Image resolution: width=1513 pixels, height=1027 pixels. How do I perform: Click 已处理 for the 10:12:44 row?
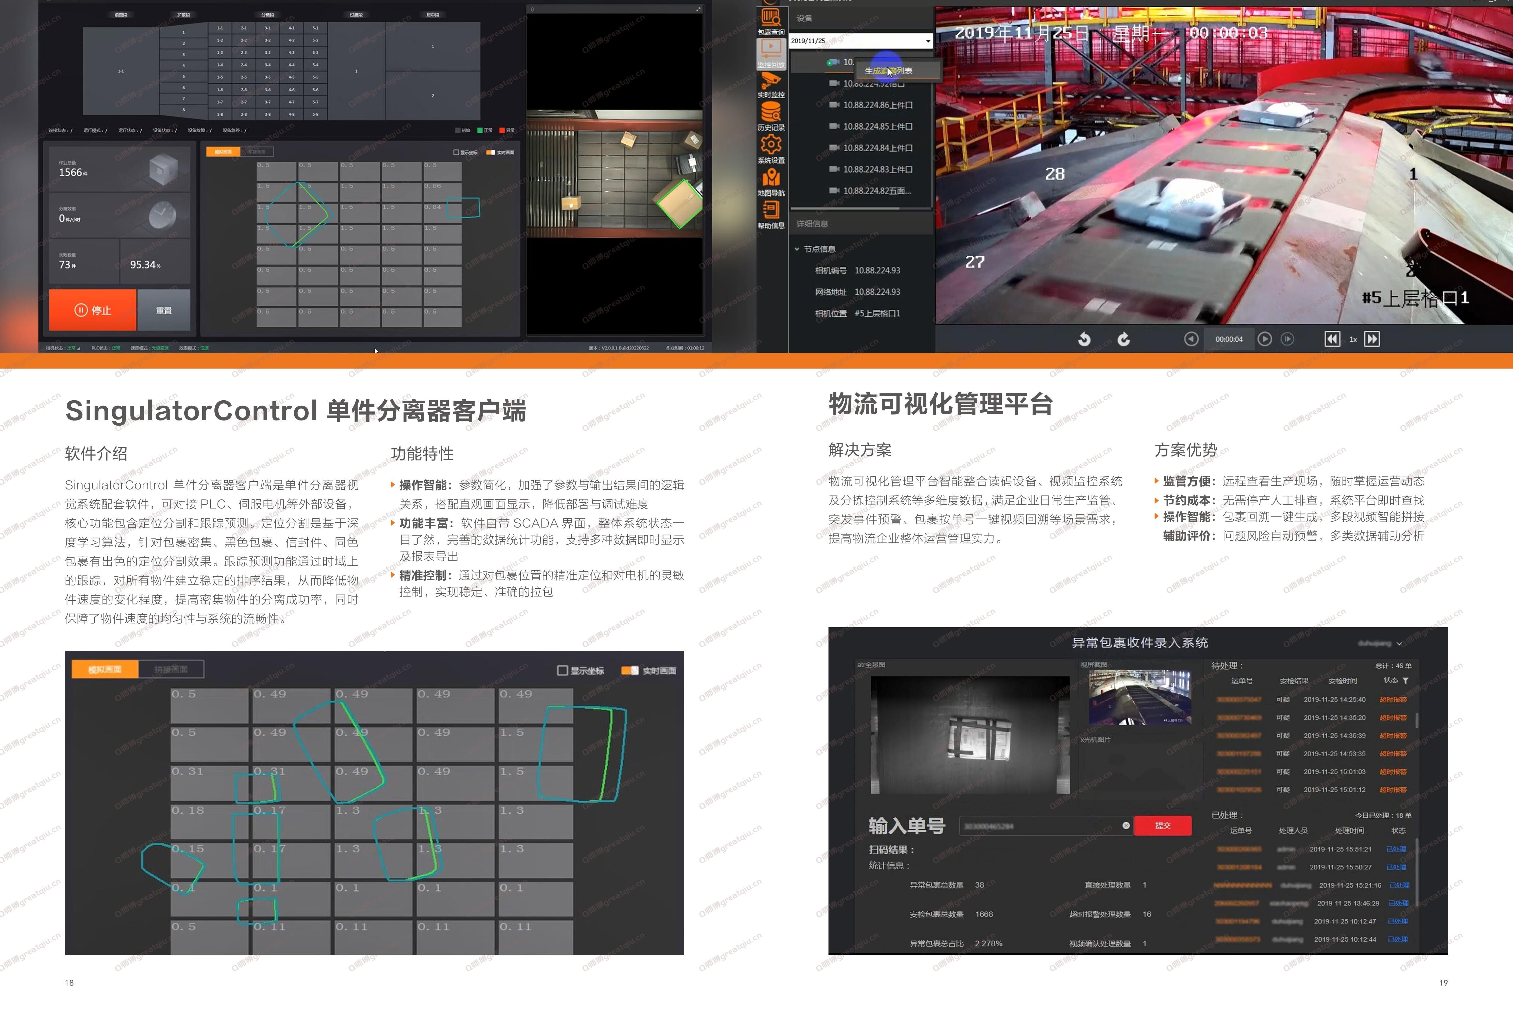coord(1397,939)
